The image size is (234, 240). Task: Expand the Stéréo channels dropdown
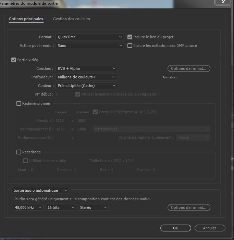click(x=93, y=207)
